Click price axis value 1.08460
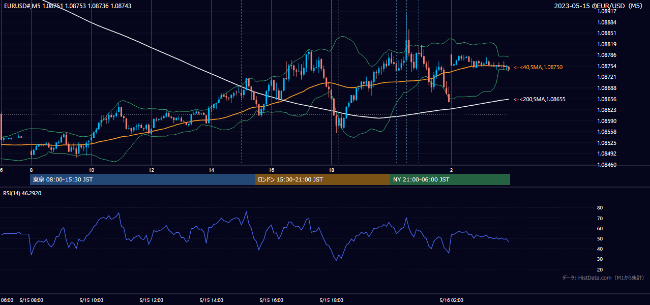Image resolution: width=650 pixels, height=305 pixels. 607,165
